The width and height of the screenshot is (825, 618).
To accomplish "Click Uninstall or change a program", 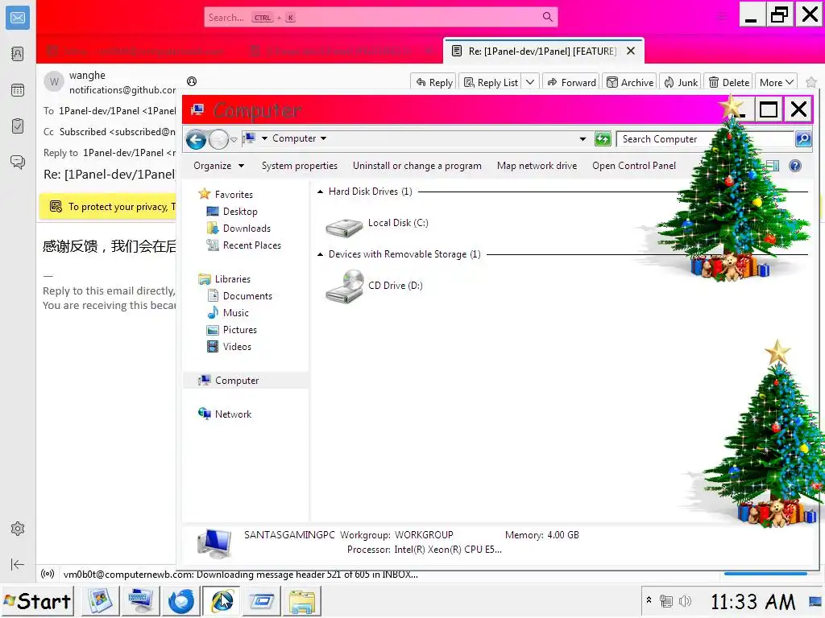I will click(417, 166).
